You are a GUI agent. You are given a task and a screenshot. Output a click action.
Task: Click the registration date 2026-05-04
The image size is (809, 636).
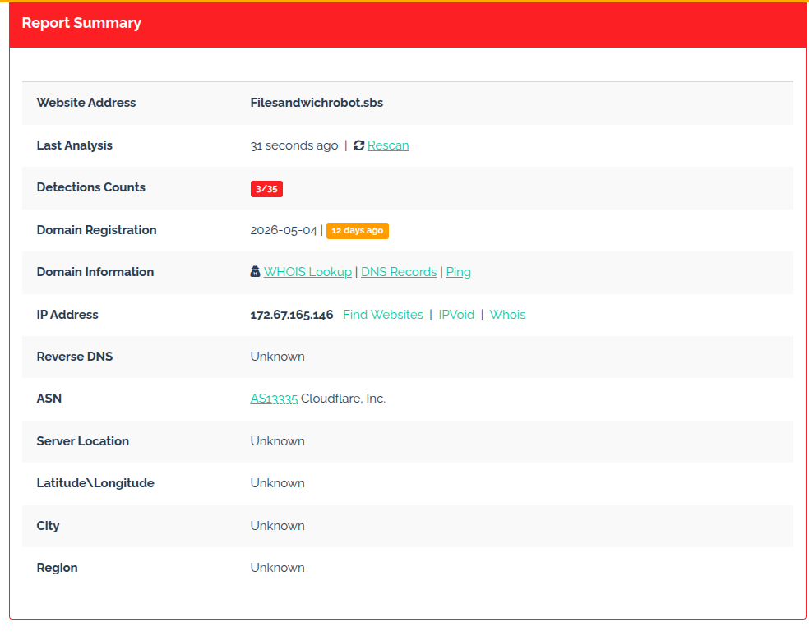point(284,231)
